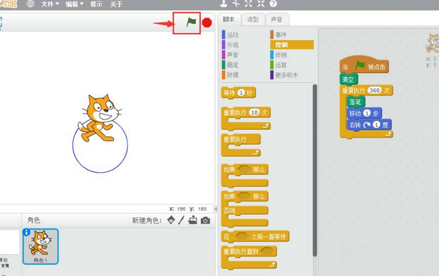Click the 清空 block in the script
Screen dimensions: 439x276
[x=349, y=79]
